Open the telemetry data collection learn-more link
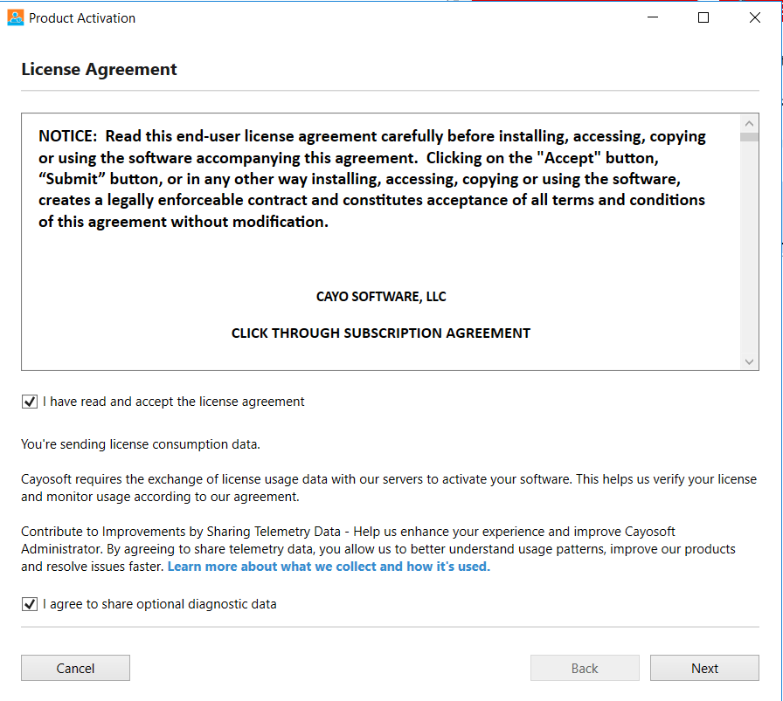 (329, 567)
